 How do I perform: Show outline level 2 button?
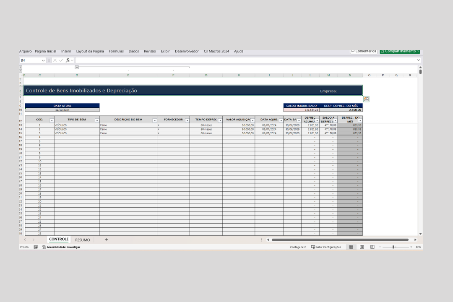pyautogui.click(x=20, y=71)
